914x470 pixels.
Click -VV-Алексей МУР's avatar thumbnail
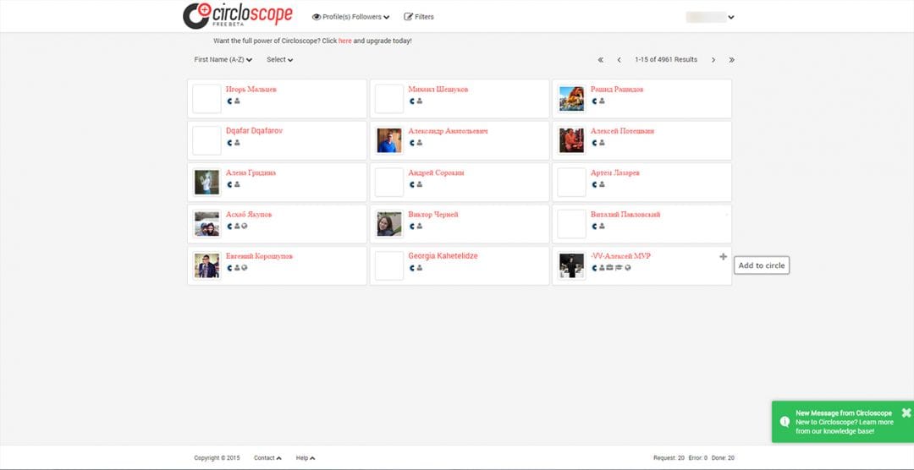571,265
